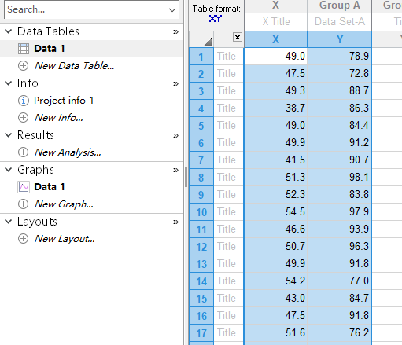This screenshot has width=402, height=345.
Task: Select row header number 8
Action: pyautogui.click(x=201, y=178)
